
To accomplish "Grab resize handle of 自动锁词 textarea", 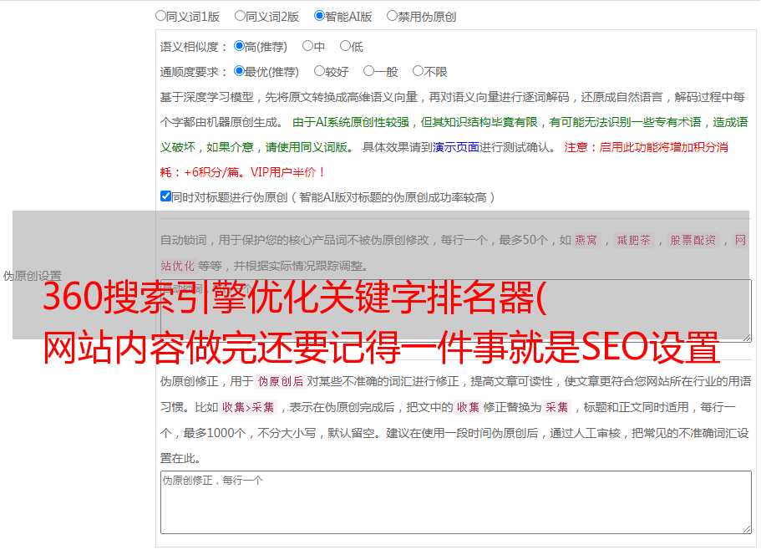I will click(x=747, y=338).
